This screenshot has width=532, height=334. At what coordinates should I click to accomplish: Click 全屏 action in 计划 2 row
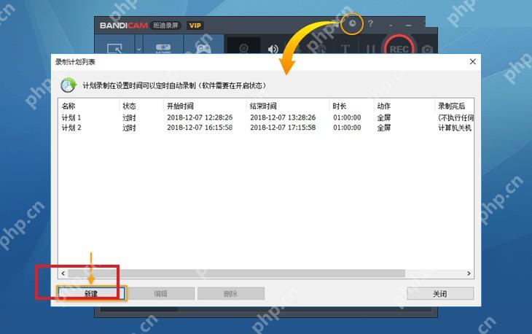(384, 128)
